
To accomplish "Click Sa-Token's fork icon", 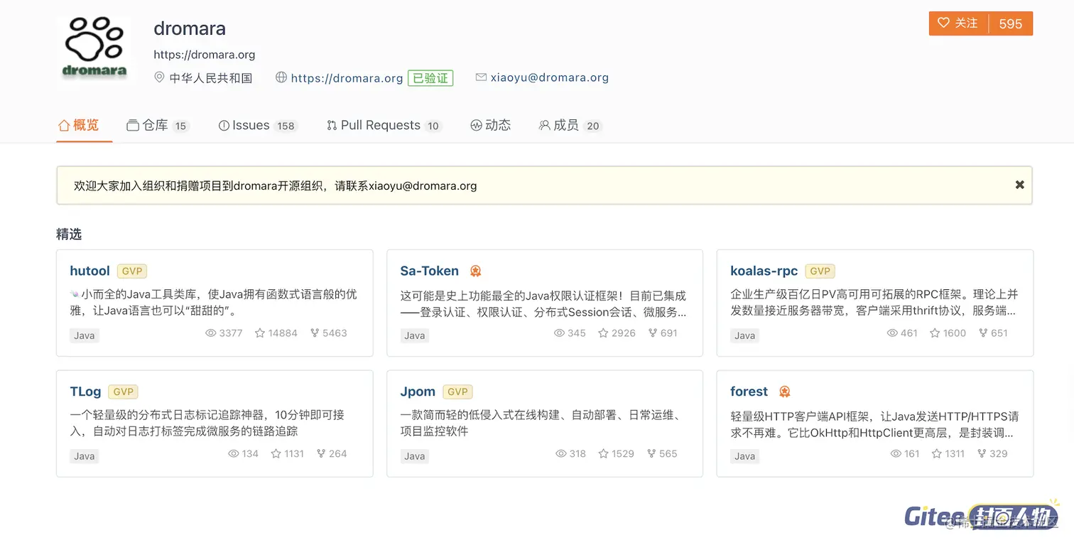I will (x=652, y=333).
